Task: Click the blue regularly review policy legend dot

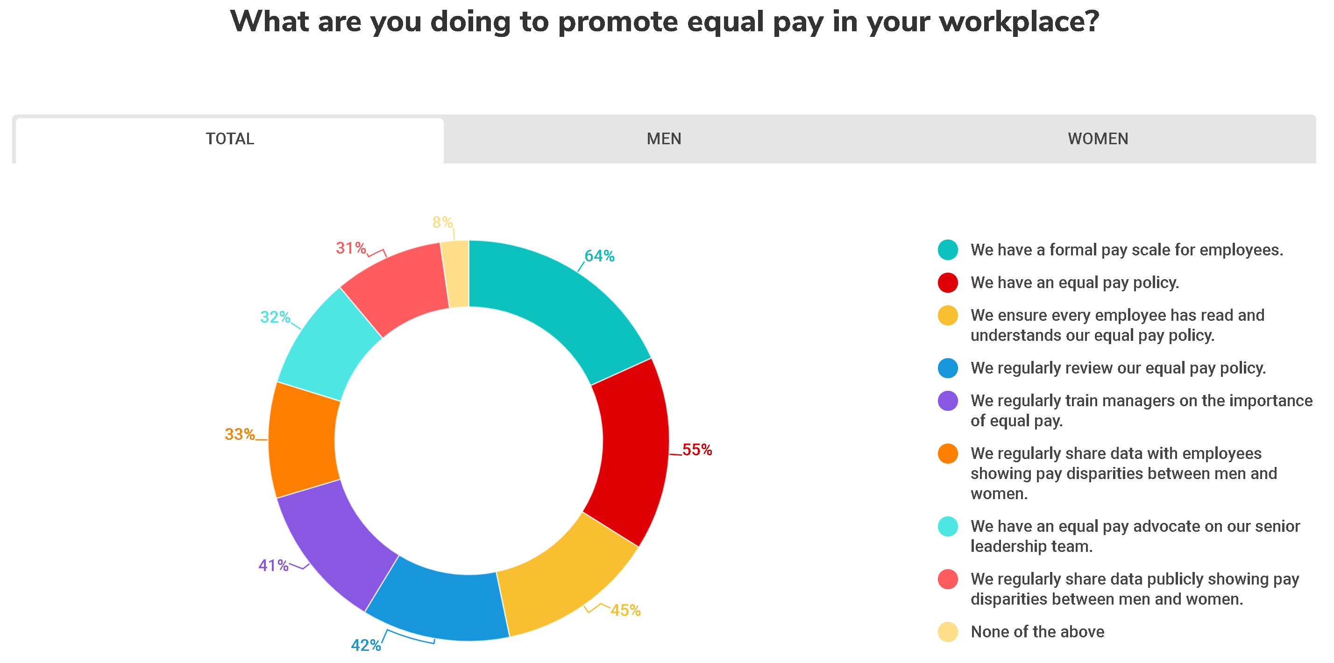Action: click(x=947, y=368)
